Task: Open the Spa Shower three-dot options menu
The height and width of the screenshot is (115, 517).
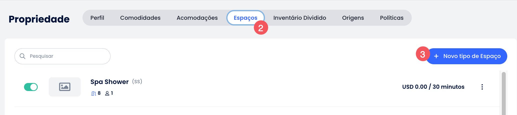Action: (x=482, y=87)
